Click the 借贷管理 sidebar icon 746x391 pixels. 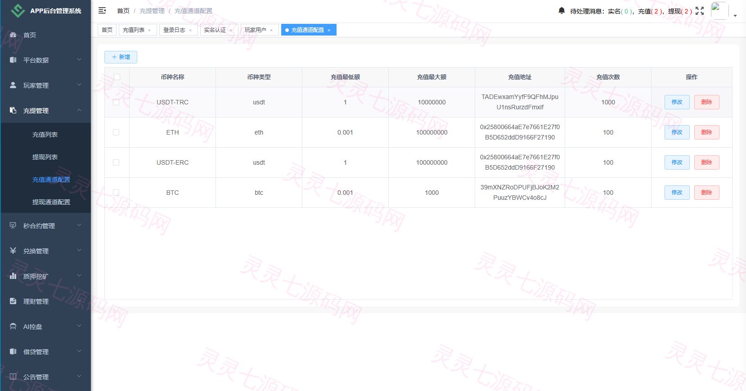(x=13, y=351)
